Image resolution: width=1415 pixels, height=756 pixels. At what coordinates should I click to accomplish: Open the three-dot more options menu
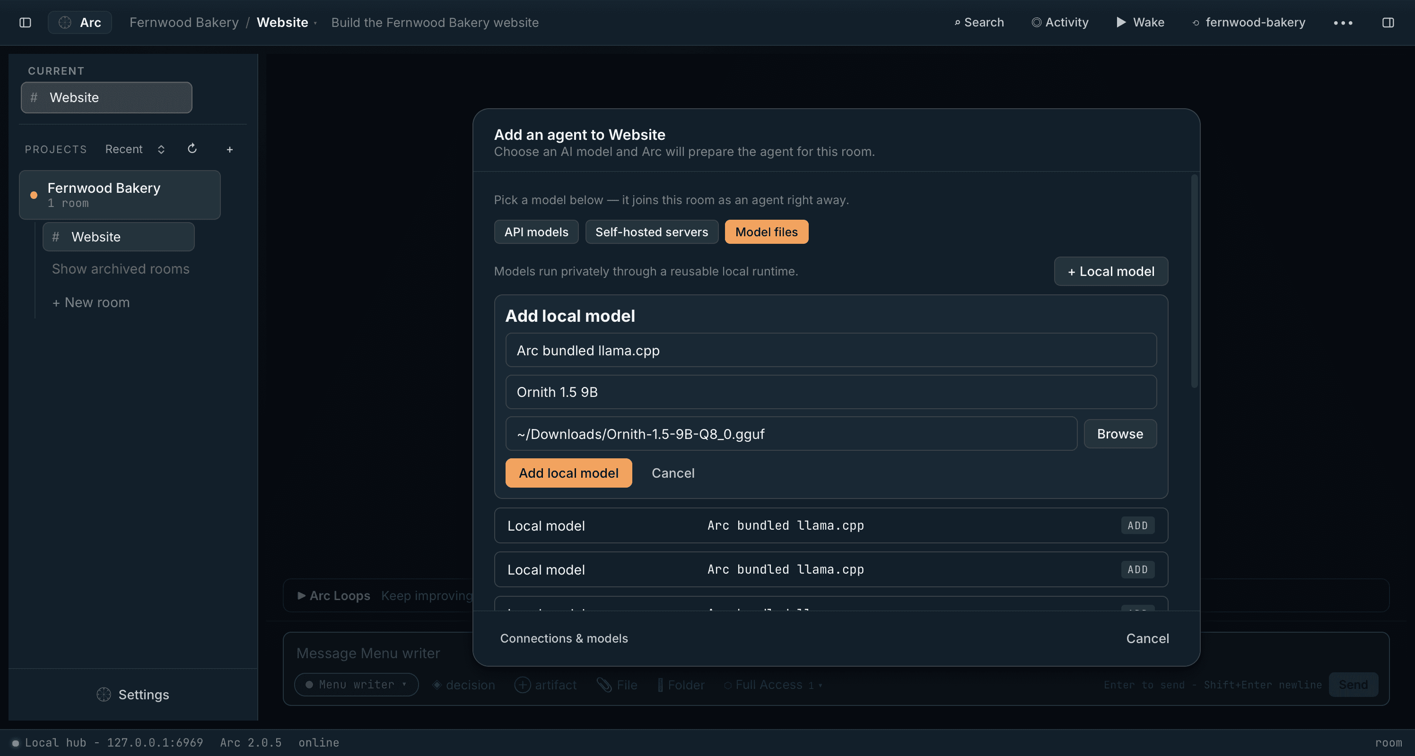click(x=1343, y=23)
